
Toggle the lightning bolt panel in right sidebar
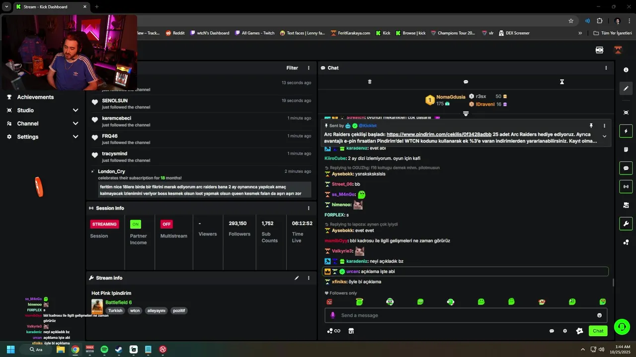point(626,131)
